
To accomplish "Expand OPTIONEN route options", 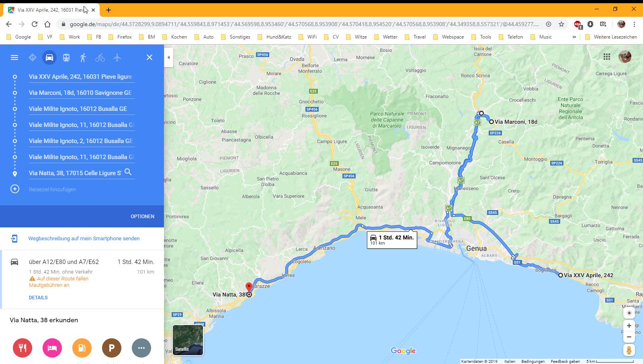I will point(142,217).
